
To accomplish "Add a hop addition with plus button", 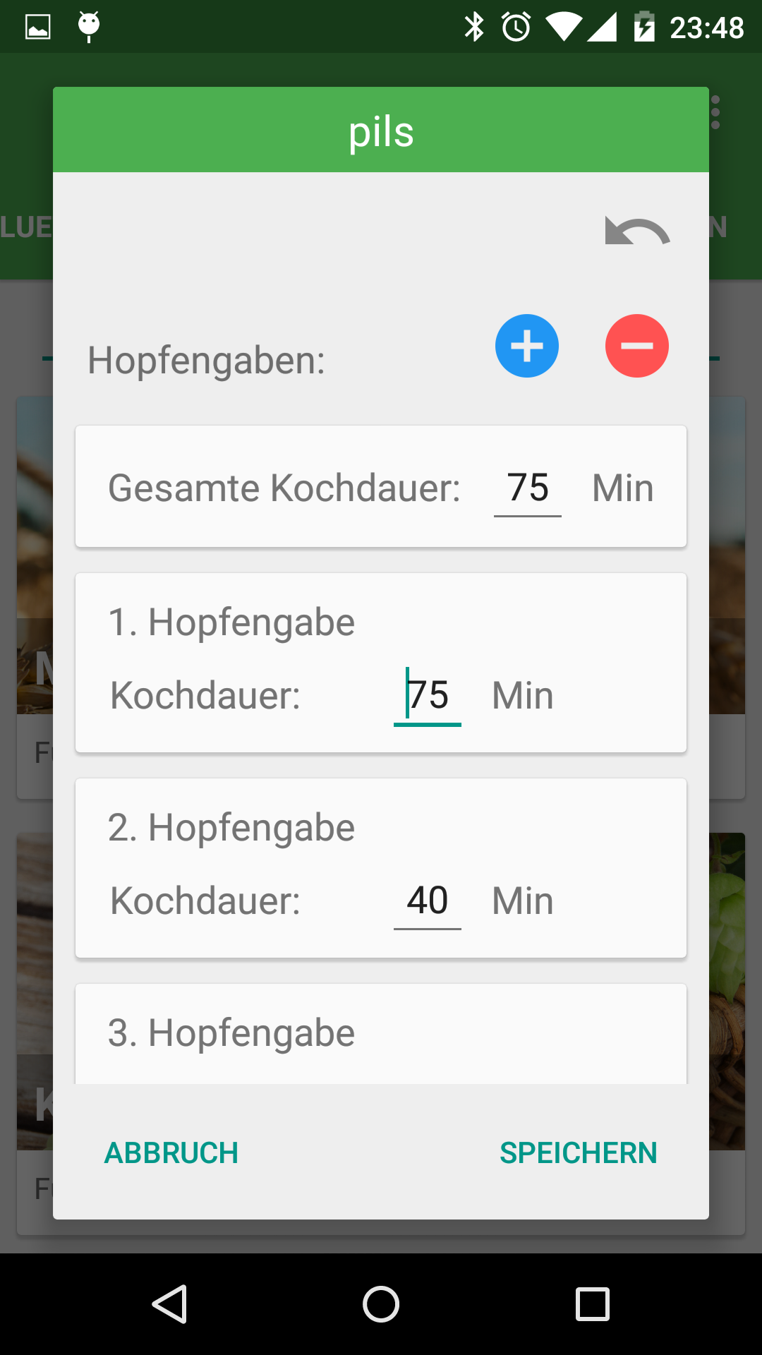I will (526, 346).
